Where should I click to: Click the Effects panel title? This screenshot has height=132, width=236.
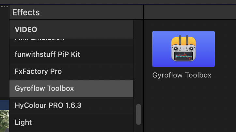coord(26,12)
